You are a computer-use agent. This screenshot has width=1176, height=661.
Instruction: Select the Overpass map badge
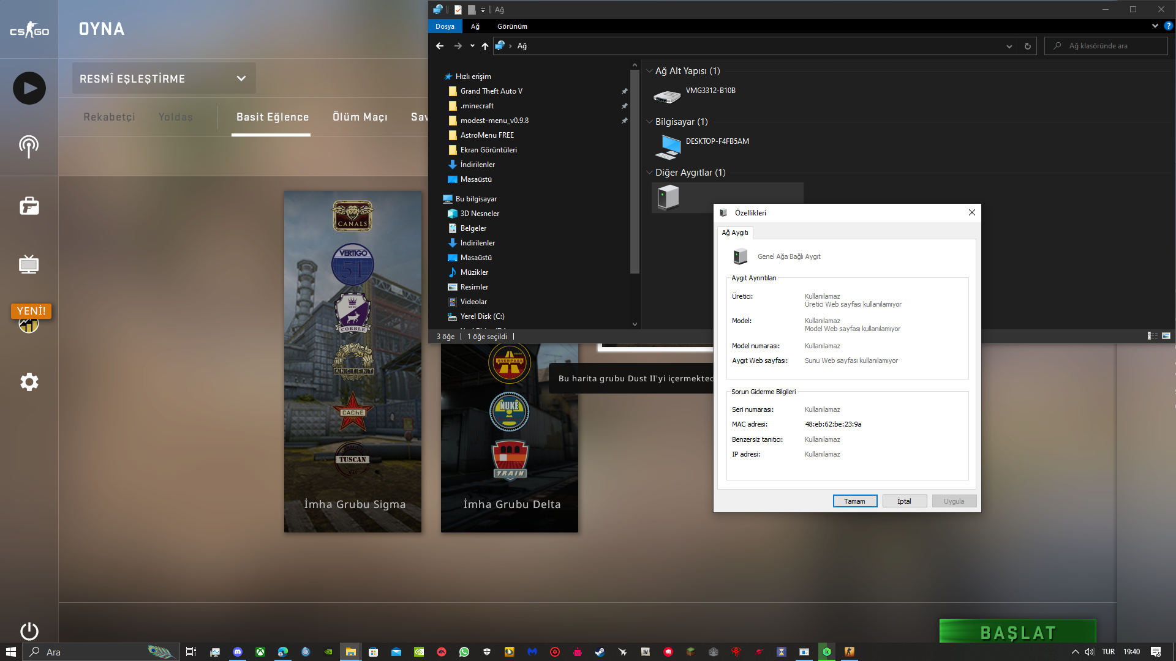(x=510, y=362)
